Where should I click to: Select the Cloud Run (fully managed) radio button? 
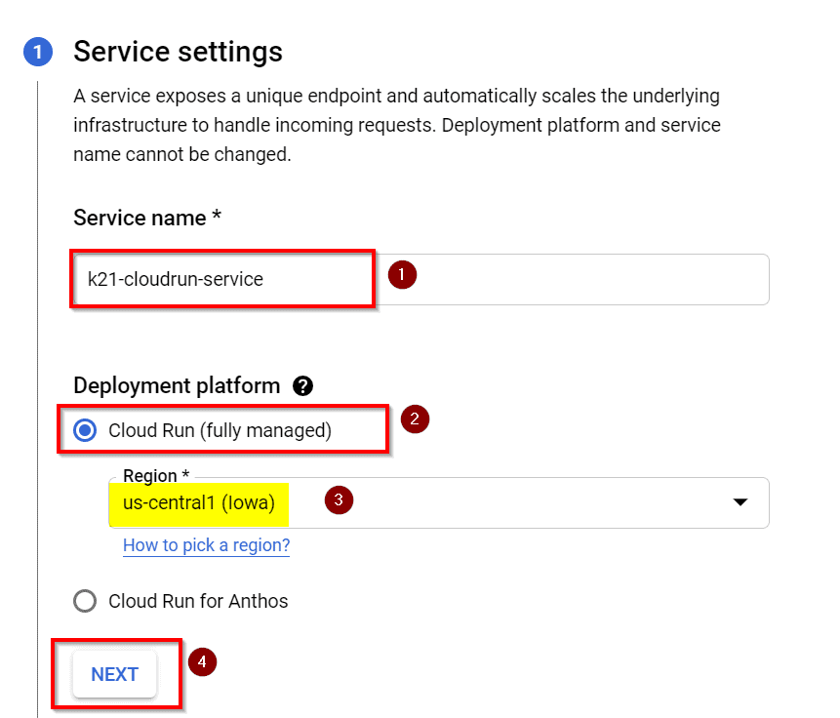(86, 430)
